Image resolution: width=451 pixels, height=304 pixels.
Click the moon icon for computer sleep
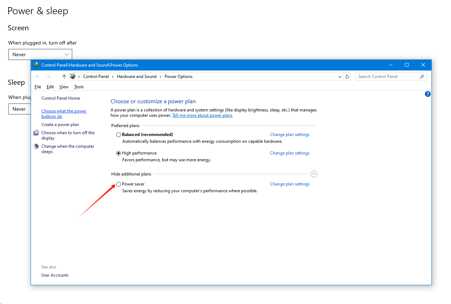(x=36, y=146)
